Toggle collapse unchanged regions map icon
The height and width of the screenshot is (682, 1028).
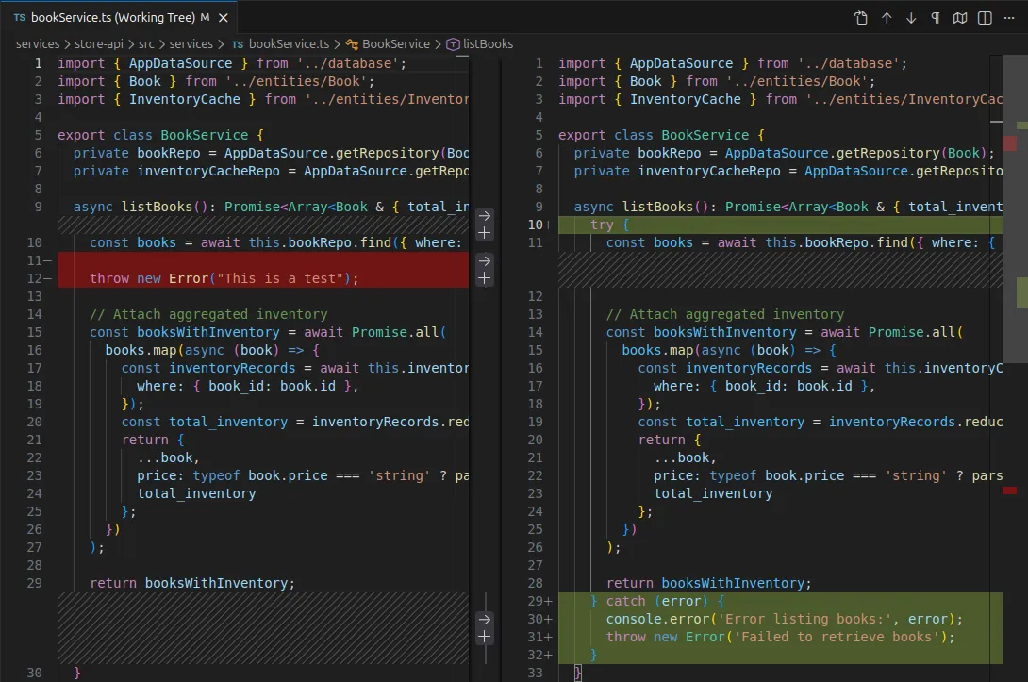(960, 18)
